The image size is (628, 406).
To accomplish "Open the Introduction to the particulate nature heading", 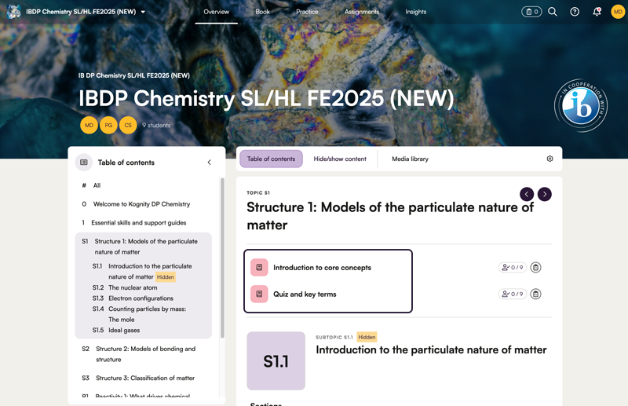I will tap(431, 350).
